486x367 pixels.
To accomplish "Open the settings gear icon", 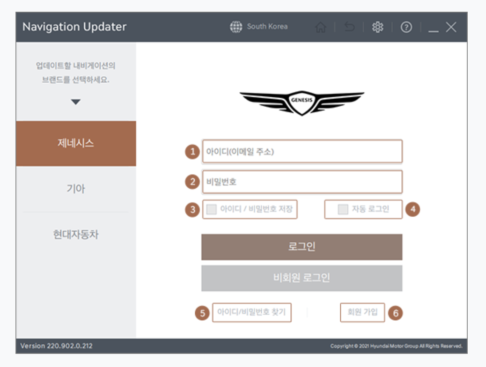I will pos(377,27).
